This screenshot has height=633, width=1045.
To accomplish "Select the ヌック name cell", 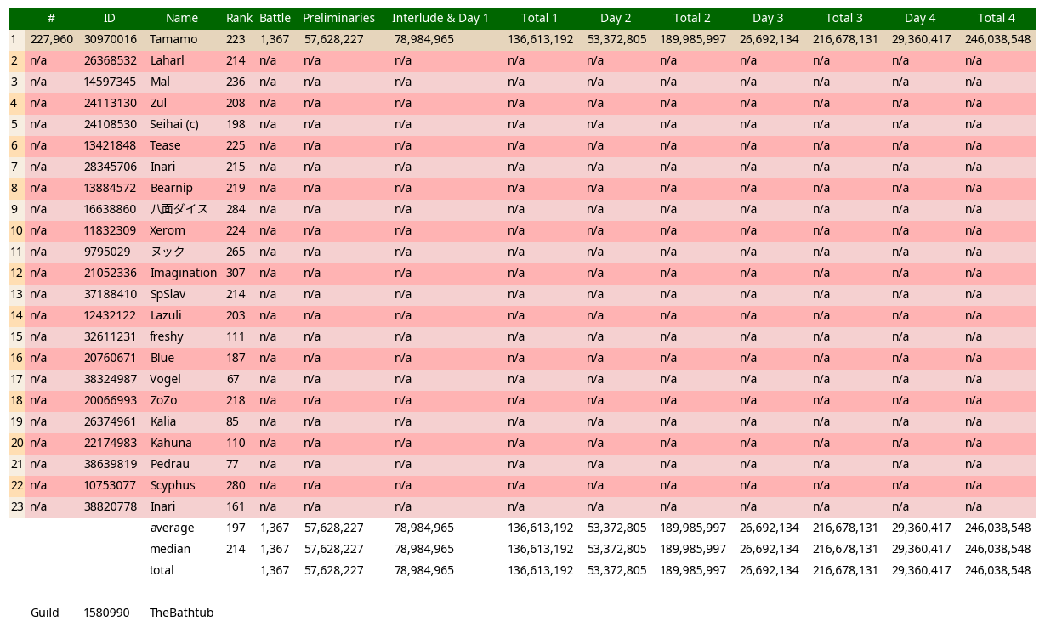I will click(x=167, y=252).
